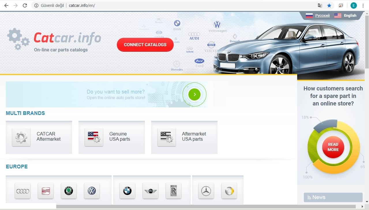Click the site info icon in address bar

tap(36, 5)
